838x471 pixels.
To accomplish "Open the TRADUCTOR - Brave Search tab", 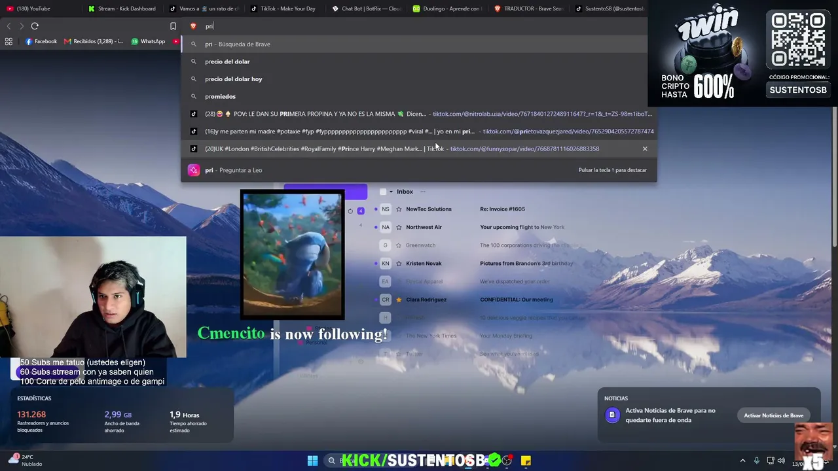I will (528, 9).
